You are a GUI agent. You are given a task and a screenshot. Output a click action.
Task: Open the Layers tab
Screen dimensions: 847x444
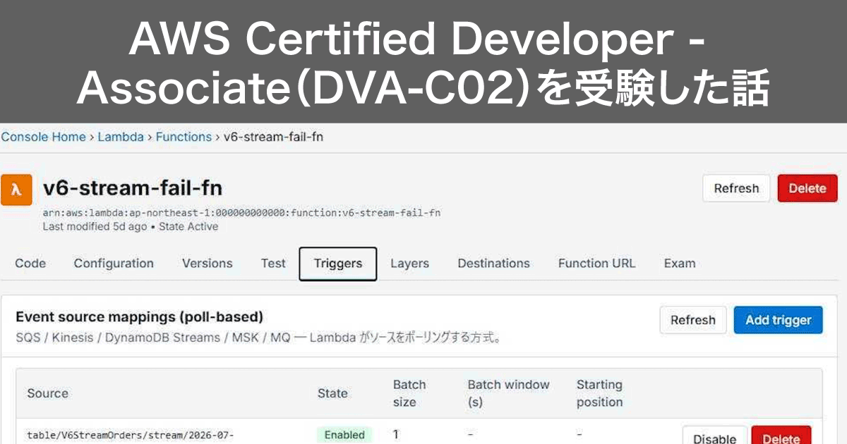pos(409,264)
